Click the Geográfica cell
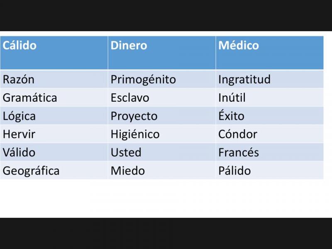This screenshot has height=249, width=332. coord(54,170)
